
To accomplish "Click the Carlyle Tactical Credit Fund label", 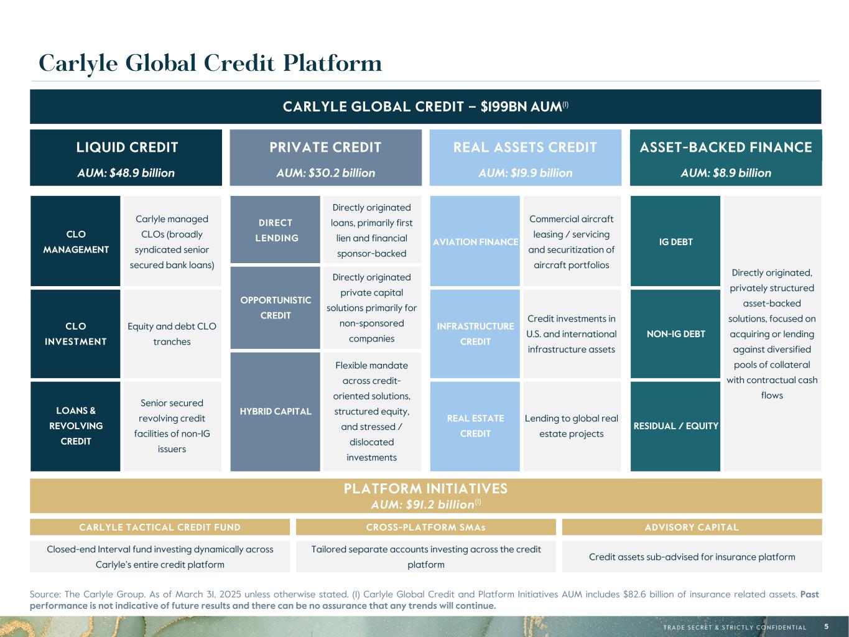I will coord(160,528).
